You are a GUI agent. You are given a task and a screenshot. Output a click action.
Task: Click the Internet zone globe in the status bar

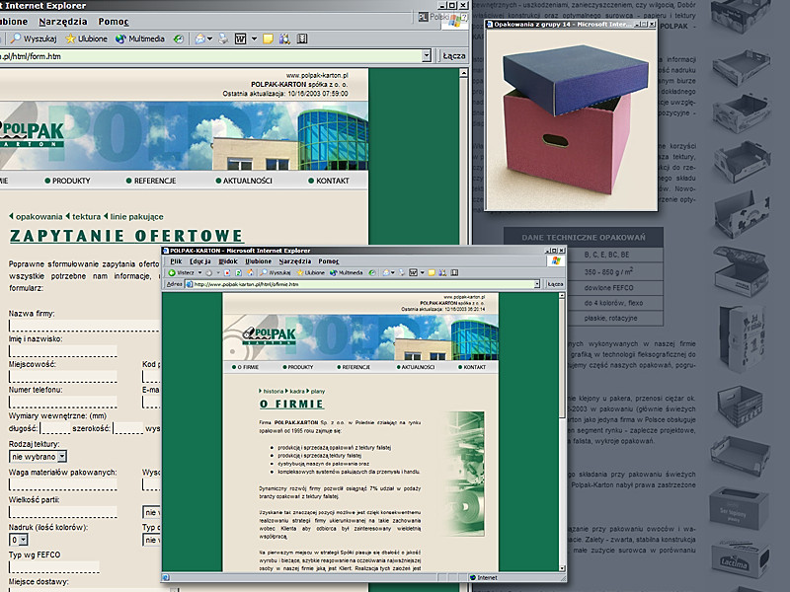point(473,578)
